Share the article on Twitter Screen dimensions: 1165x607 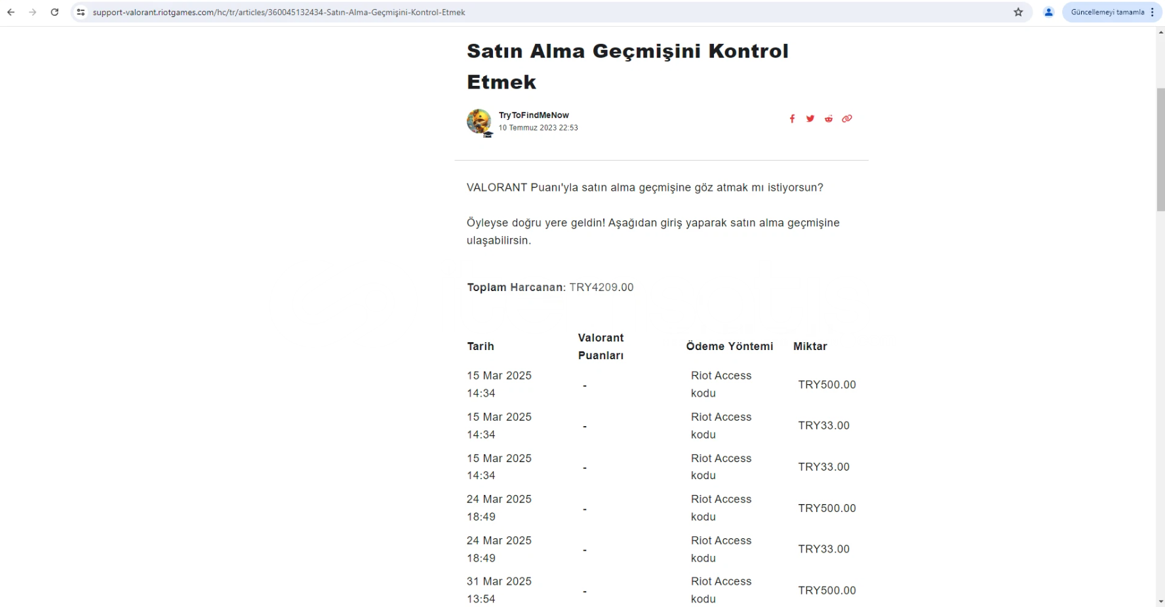pyautogui.click(x=810, y=119)
